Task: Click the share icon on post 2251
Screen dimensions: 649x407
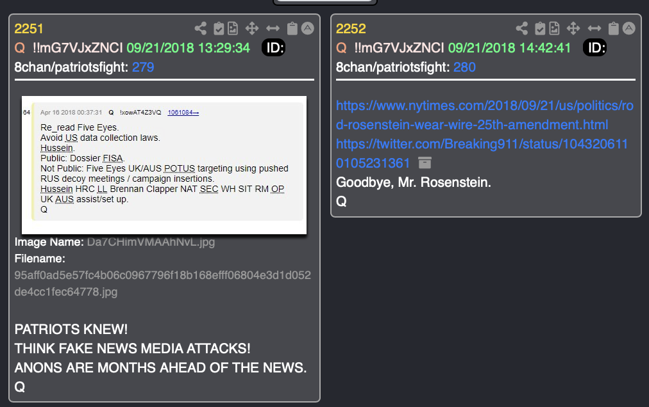Action: 200,29
